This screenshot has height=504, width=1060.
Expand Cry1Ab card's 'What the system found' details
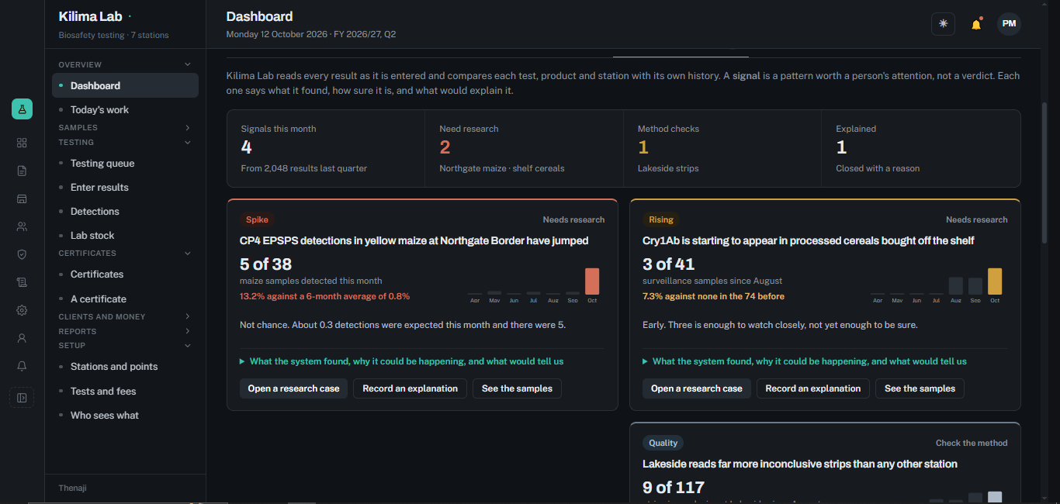click(805, 361)
